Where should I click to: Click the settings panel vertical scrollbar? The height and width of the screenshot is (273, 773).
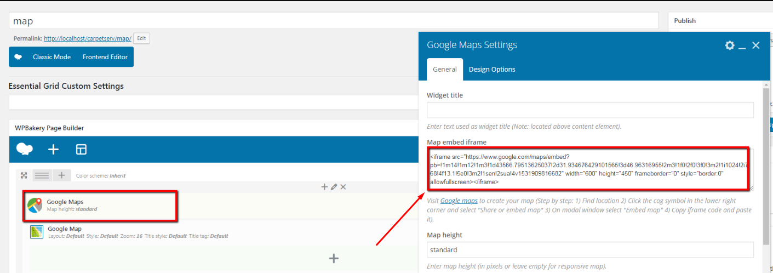[765, 164]
